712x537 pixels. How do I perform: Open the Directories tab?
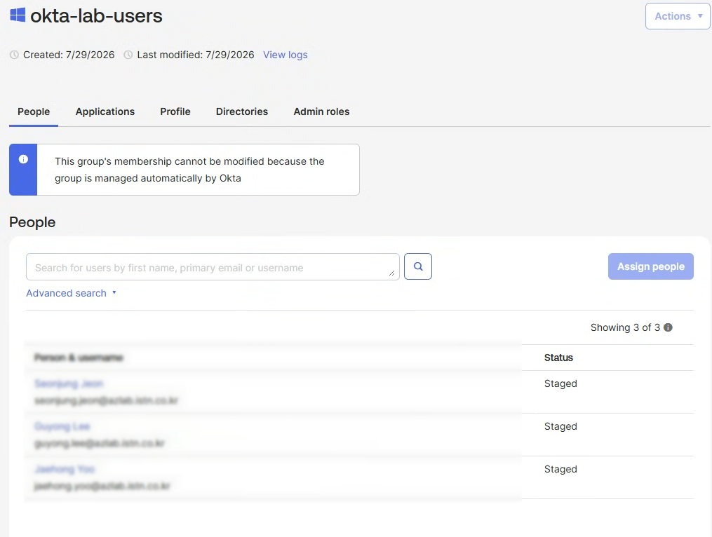242,111
